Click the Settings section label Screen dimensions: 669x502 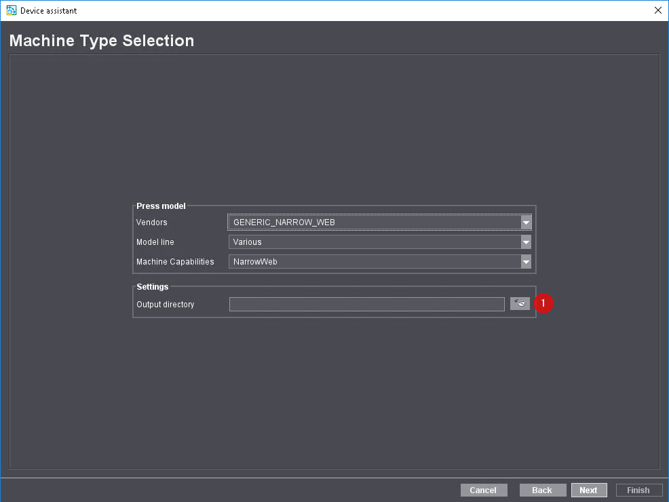click(x=152, y=286)
